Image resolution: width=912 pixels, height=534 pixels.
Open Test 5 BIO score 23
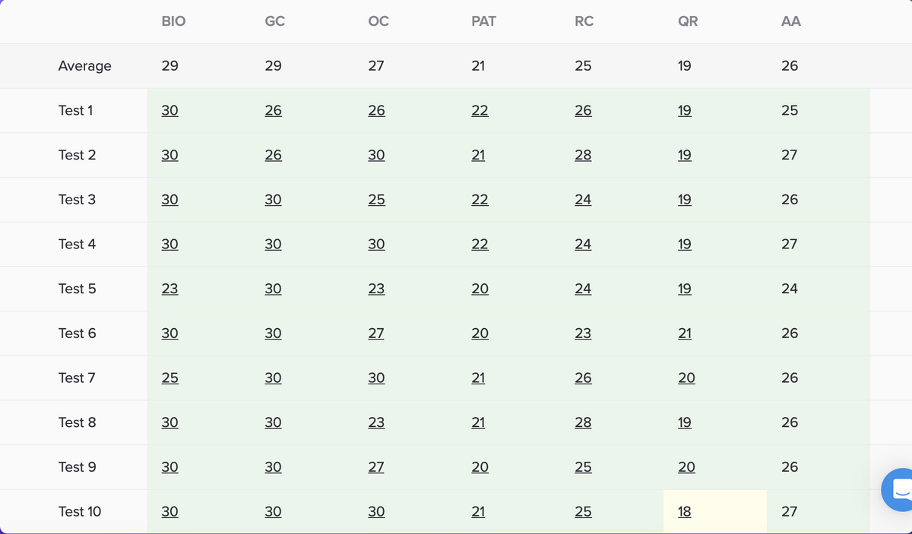point(170,289)
